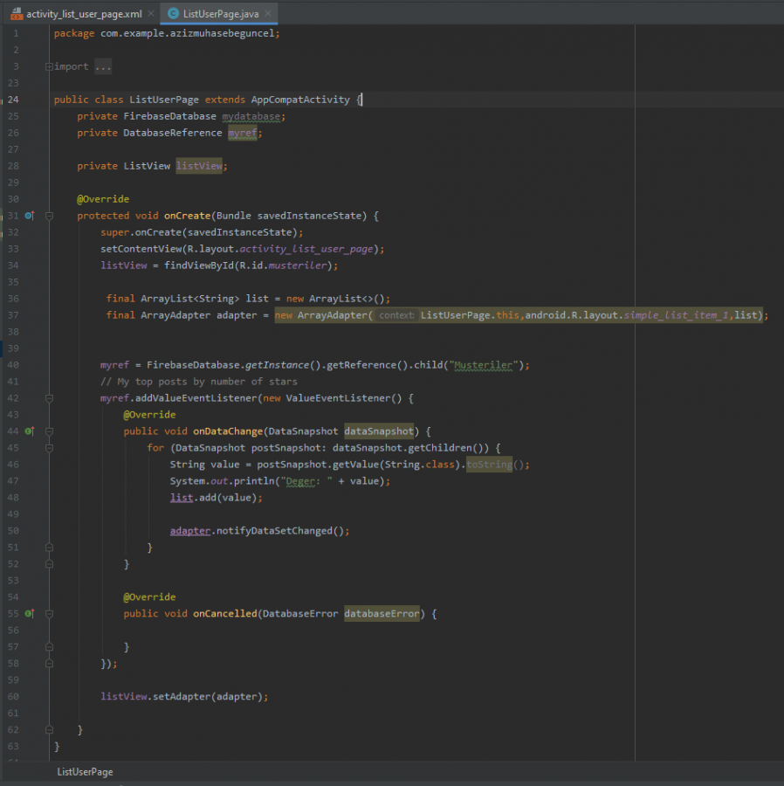
Task: Click fold end marker on line 51
Action: pos(49,548)
